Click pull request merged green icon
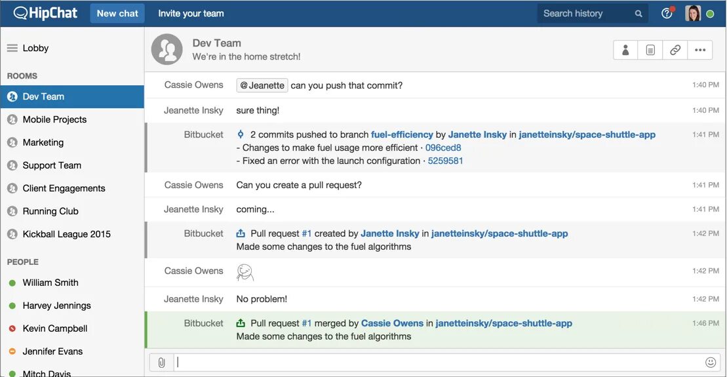 240,323
